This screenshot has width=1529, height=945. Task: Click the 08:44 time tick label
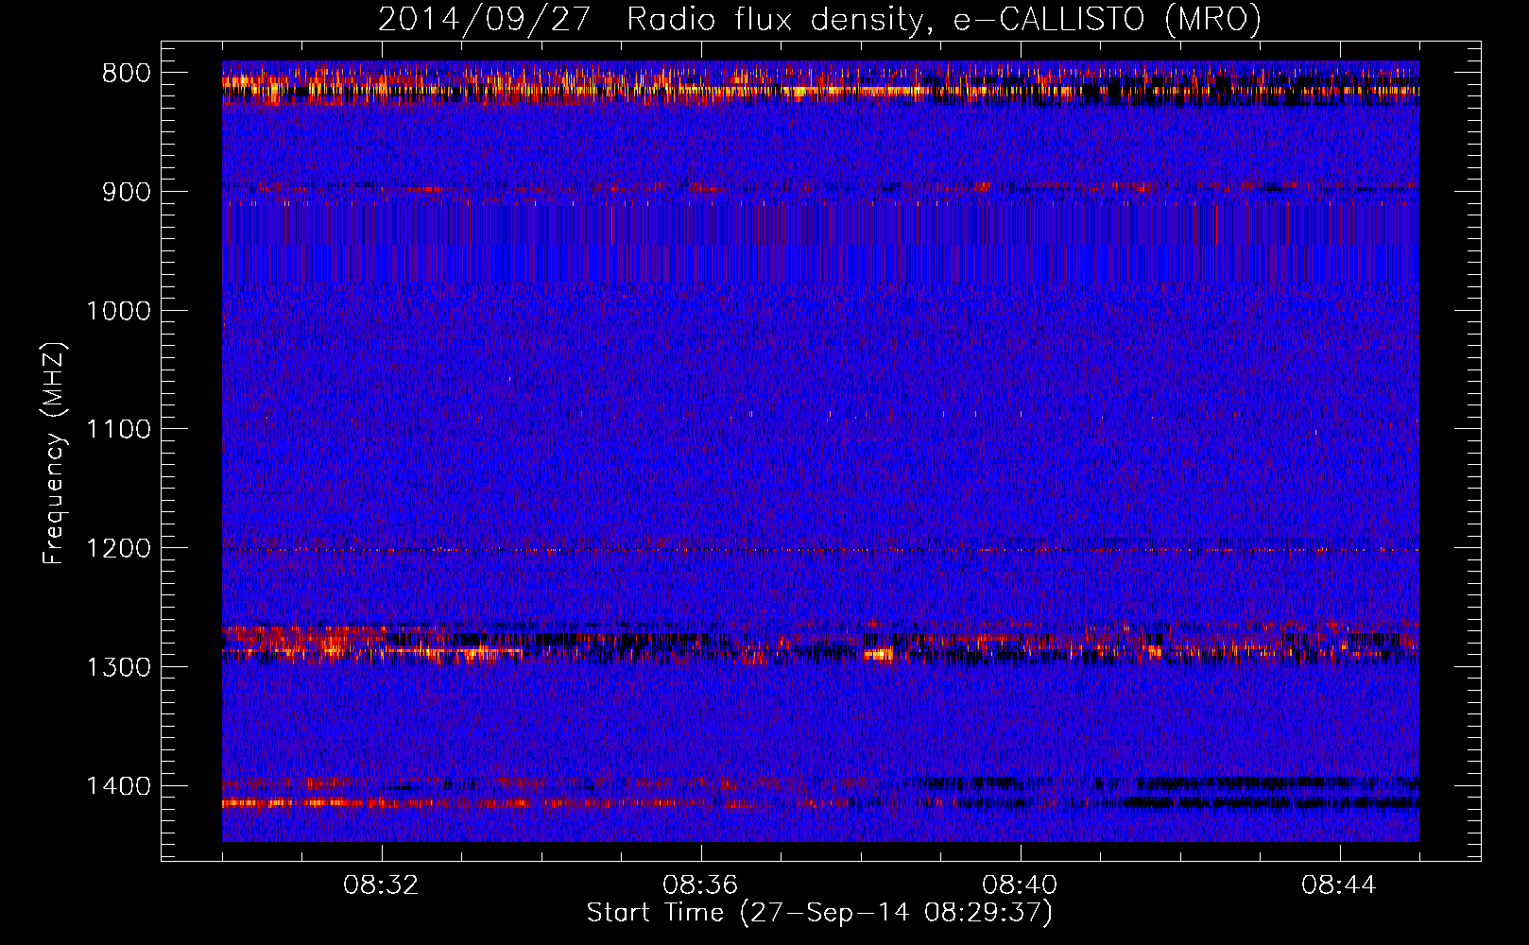tap(1339, 885)
